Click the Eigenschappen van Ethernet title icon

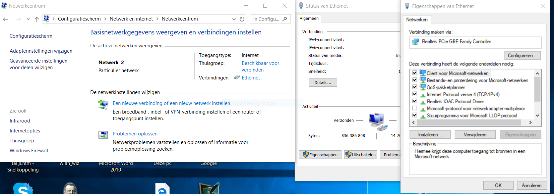407,6
